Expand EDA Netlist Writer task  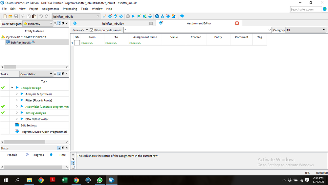[x=17, y=119]
